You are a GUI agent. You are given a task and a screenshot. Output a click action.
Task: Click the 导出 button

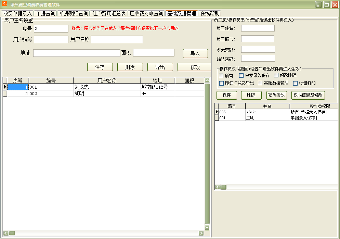(160, 67)
